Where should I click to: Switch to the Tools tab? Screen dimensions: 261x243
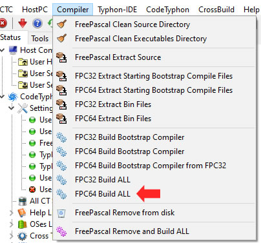click(x=40, y=39)
